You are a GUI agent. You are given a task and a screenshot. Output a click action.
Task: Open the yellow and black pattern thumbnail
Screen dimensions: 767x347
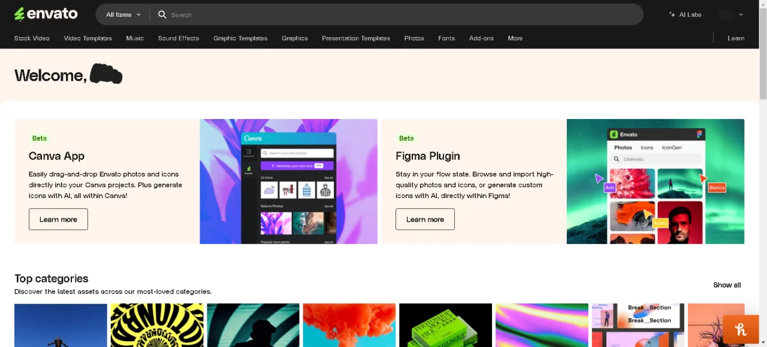point(157,325)
